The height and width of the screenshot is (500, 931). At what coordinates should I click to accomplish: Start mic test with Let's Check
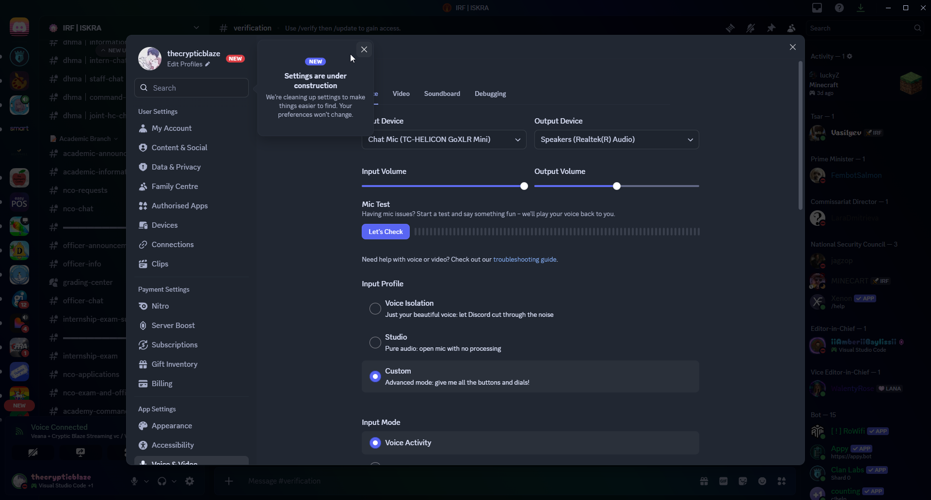[x=385, y=232]
